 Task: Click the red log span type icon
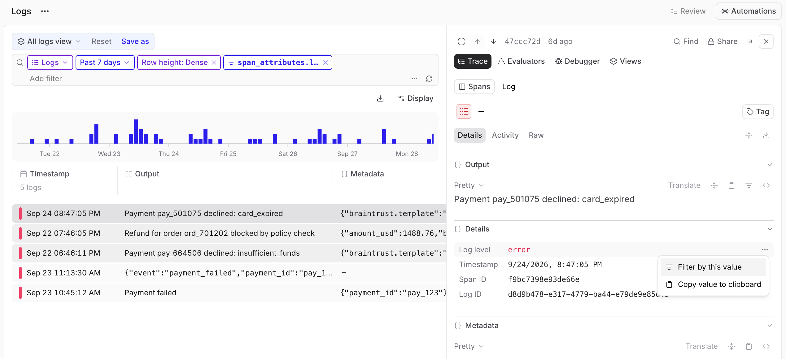tap(464, 111)
